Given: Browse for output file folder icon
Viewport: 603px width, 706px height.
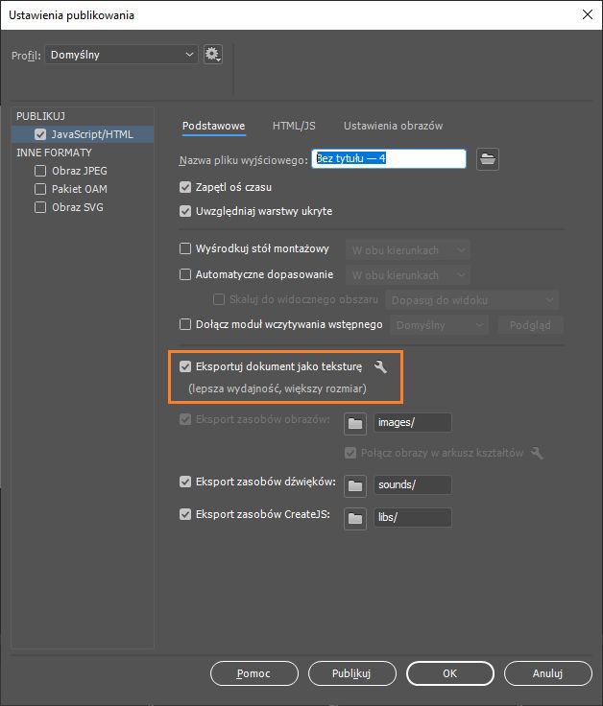Looking at the screenshot, I should 489,159.
